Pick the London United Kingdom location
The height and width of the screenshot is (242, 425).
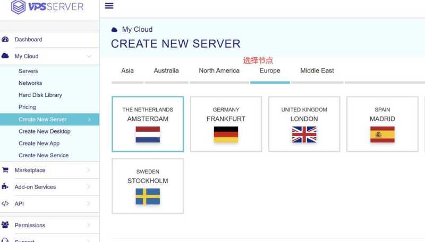pyautogui.click(x=304, y=124)
